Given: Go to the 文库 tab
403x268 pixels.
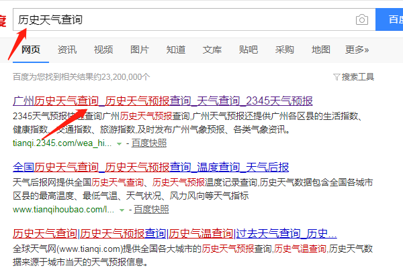Looking at the screenshot, I should point(212,50).
